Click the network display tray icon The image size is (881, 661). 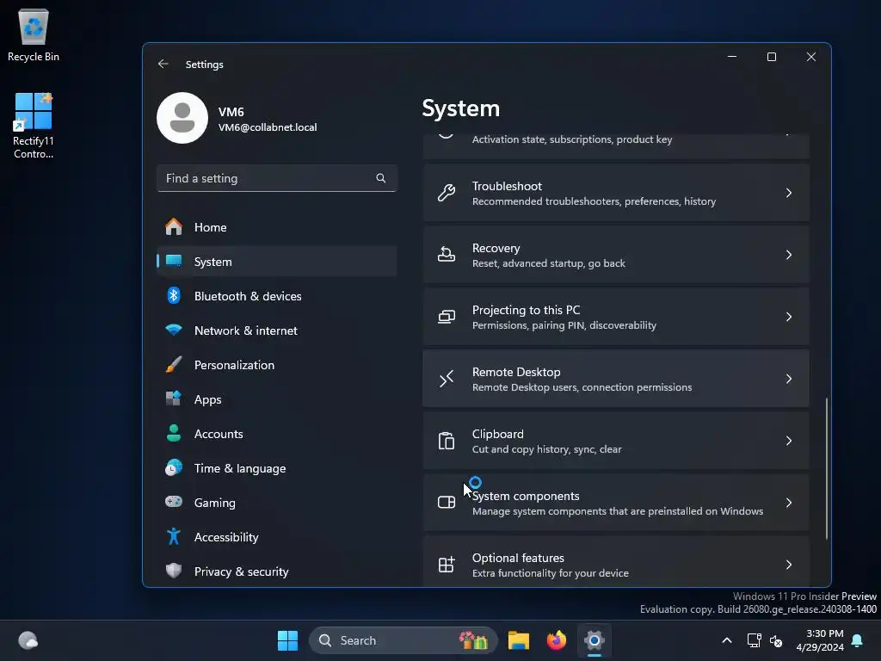(754, 640)
